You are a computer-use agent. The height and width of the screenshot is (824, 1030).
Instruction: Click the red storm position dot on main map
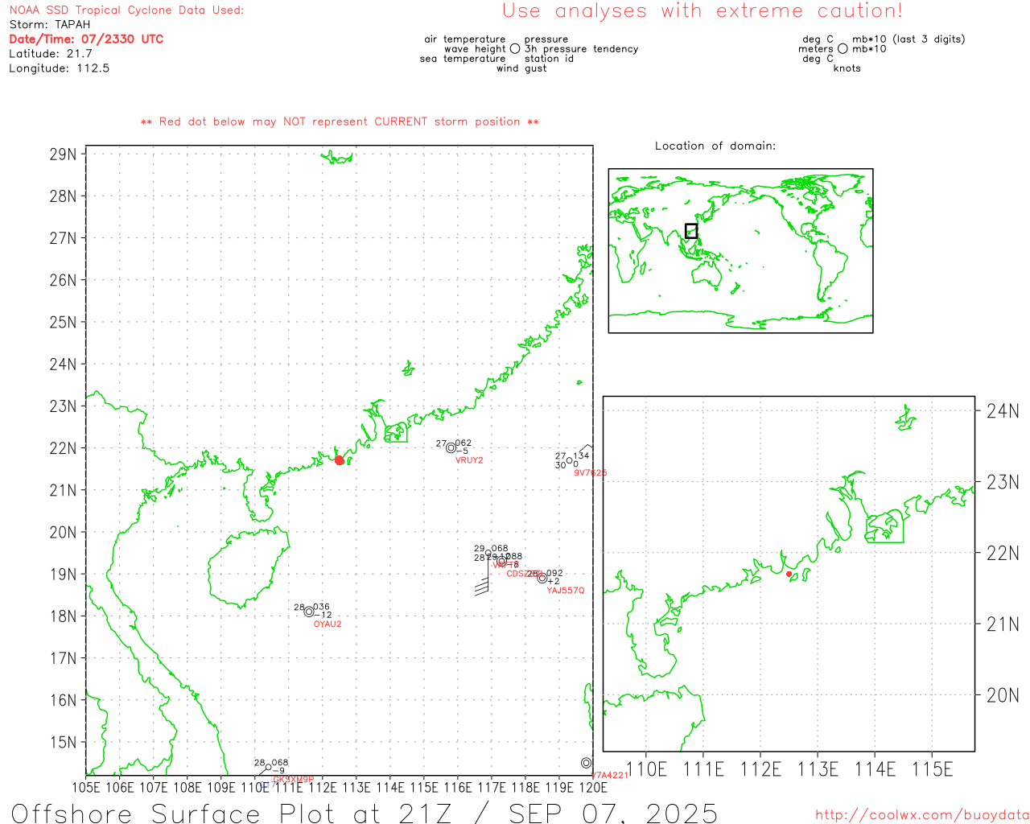(340, 460)
